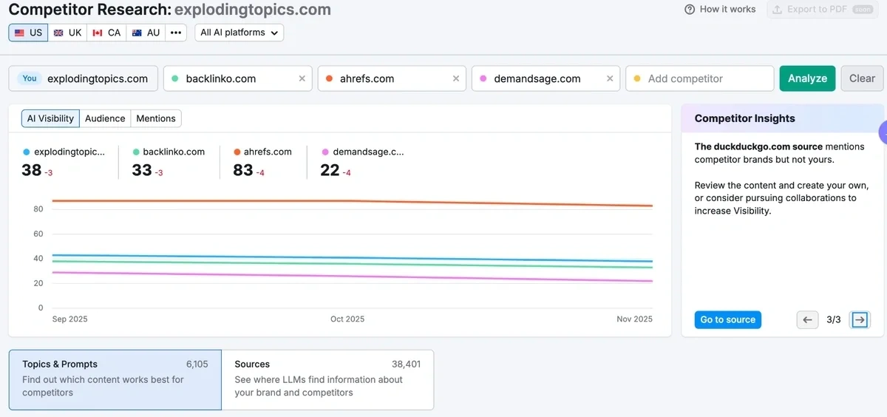The height and width of the screenshot is (417, 887).
Task: Go to next competitor insight
Action: (x=860, y=319)
